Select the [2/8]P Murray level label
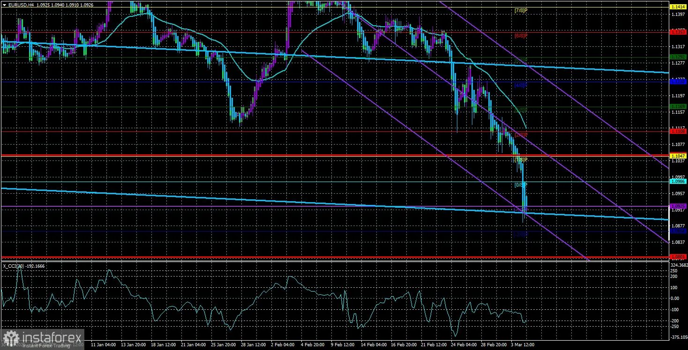Screen dimensions: 688x350 tap(521, 135)
